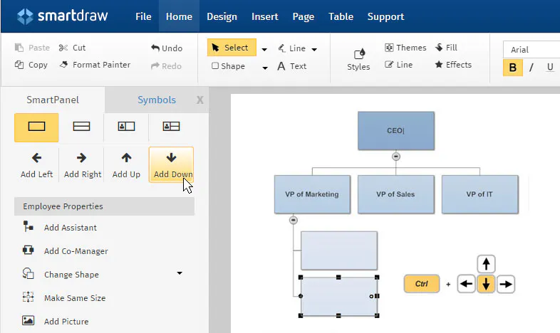Open the Table tab

click(341, 16)
